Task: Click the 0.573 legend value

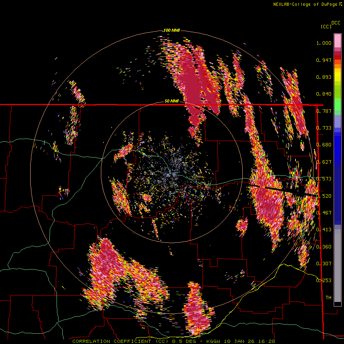Action: 324,179
